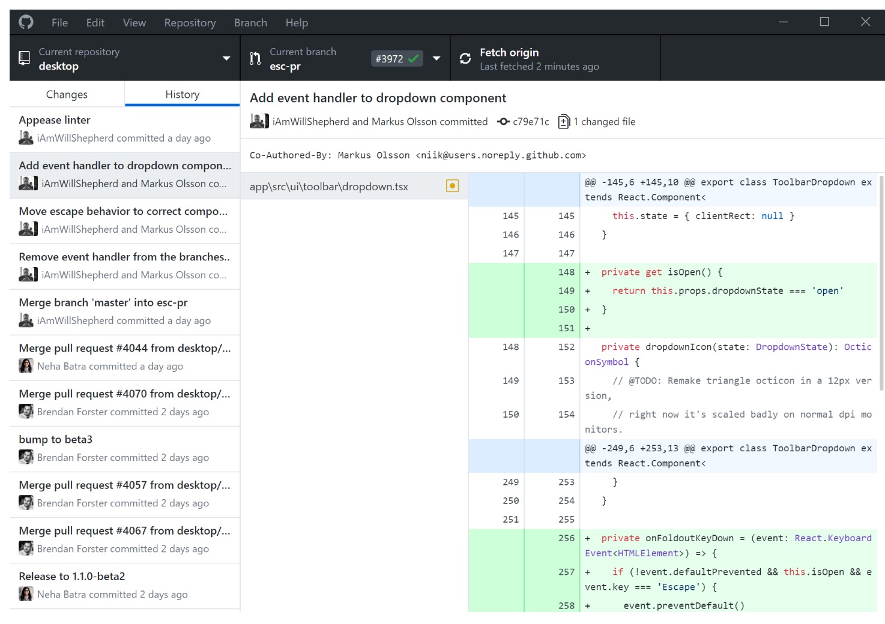Select Merge pull request #4057 commit
Viewport: 885px width, 624px height.
(x=125, y=494)
